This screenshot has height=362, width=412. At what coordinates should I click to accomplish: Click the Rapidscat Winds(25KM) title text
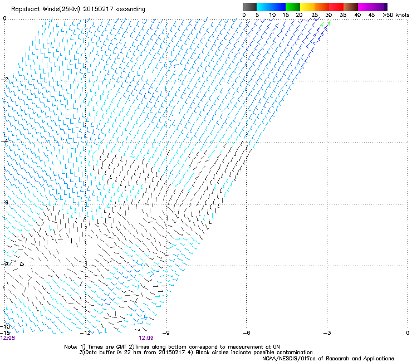click(x=78, y=9)
